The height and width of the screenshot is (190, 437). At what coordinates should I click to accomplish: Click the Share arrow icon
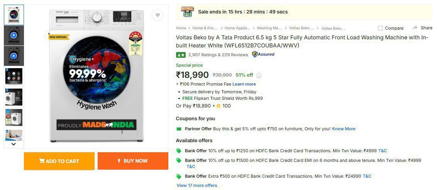[x=415, y=28]
